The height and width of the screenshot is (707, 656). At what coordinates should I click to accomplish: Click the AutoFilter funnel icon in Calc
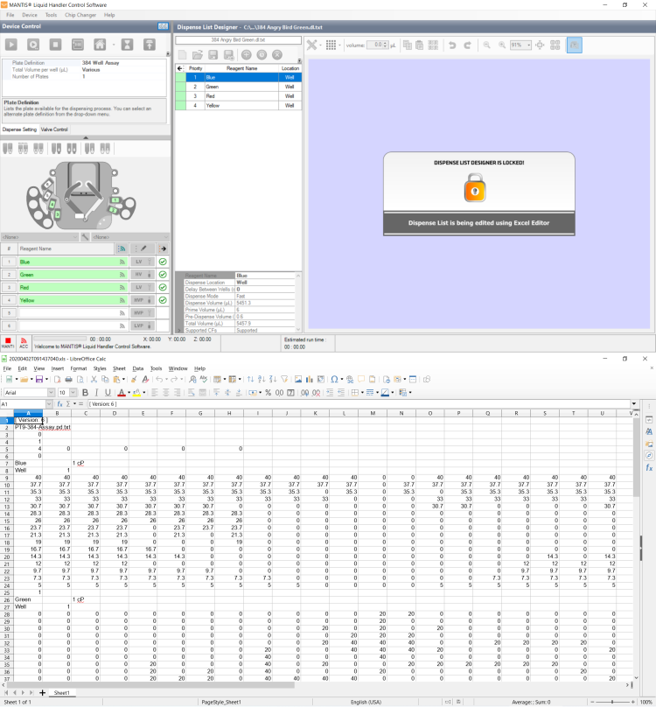click(284, 380)
